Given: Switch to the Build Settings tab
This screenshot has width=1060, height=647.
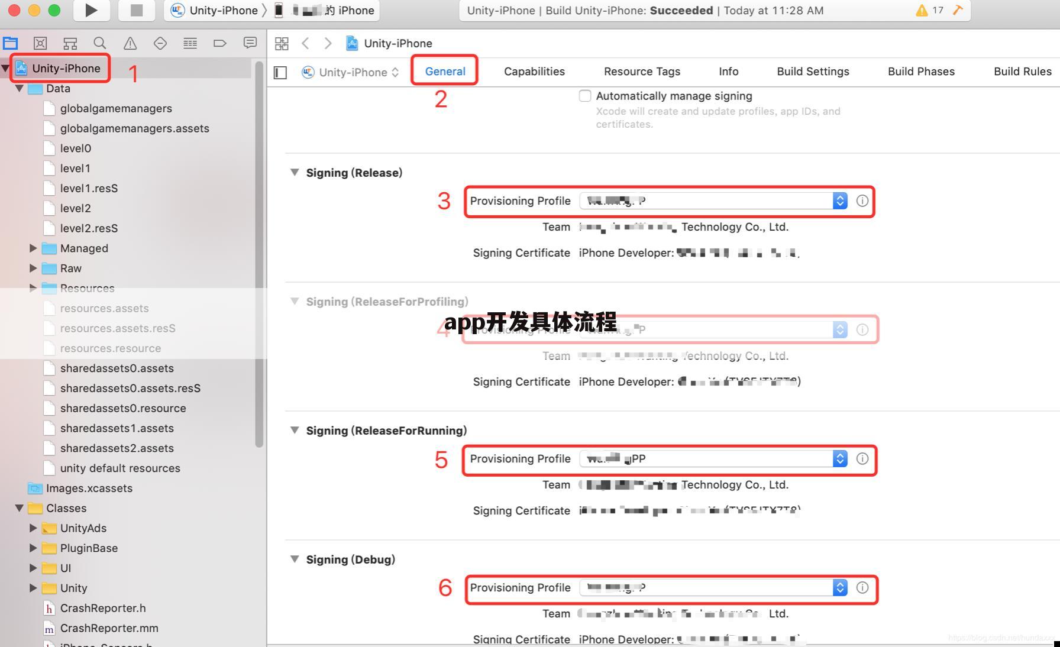Looking at the screenshot, I should (x=813, y=72).
